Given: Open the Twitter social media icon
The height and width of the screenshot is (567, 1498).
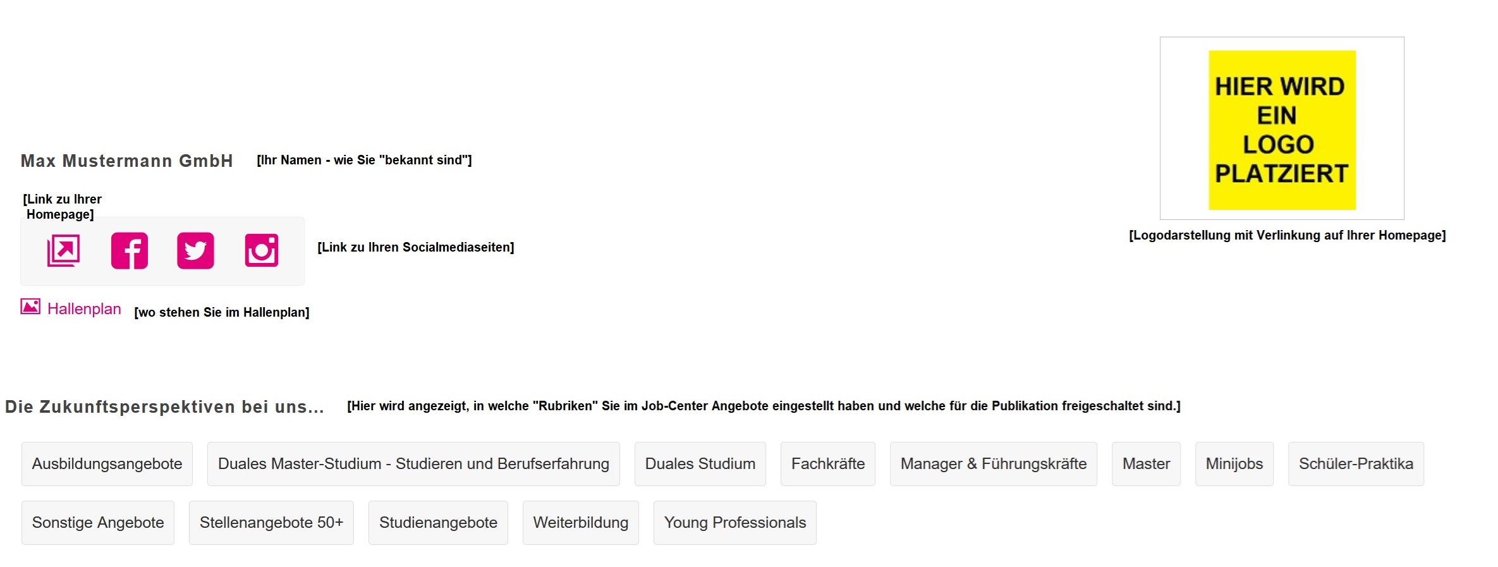Looking at the screenshot, I should click(195, 250).
